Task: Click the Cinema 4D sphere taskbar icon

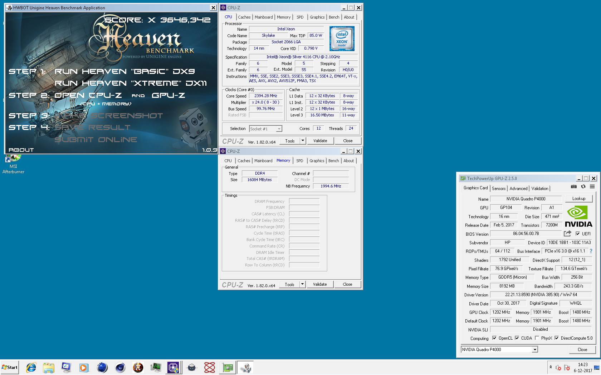Action: coord(120,367)
